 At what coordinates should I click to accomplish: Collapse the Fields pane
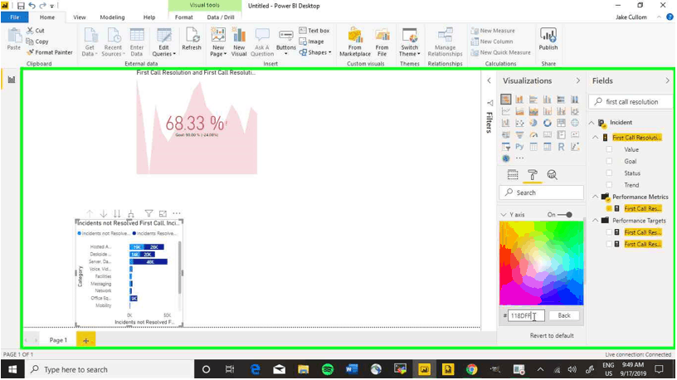point(668,80)
